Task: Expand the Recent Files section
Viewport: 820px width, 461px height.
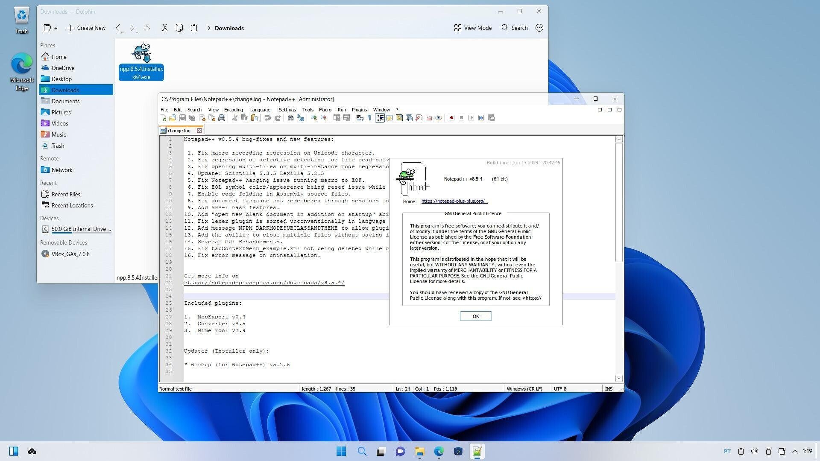Action: pyautogui.click(x=66, y=194)
